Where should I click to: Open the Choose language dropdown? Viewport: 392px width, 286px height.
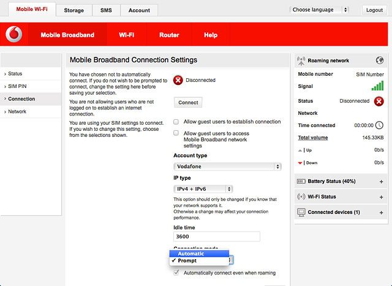coord(319,10)
